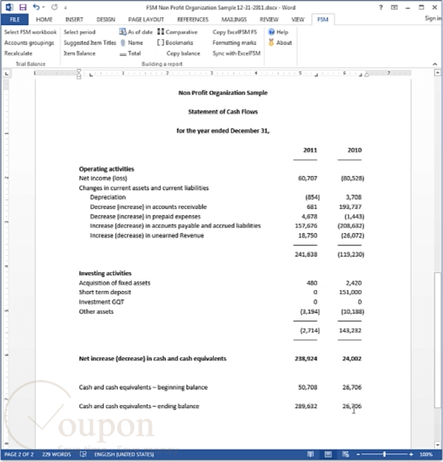Insert As of date field
Screen dimensions: 443x462
tap(136, 32)
